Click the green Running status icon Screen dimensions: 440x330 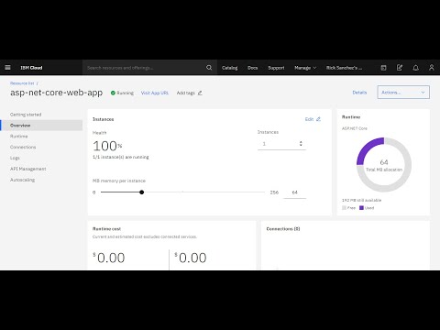coord(113,93)
